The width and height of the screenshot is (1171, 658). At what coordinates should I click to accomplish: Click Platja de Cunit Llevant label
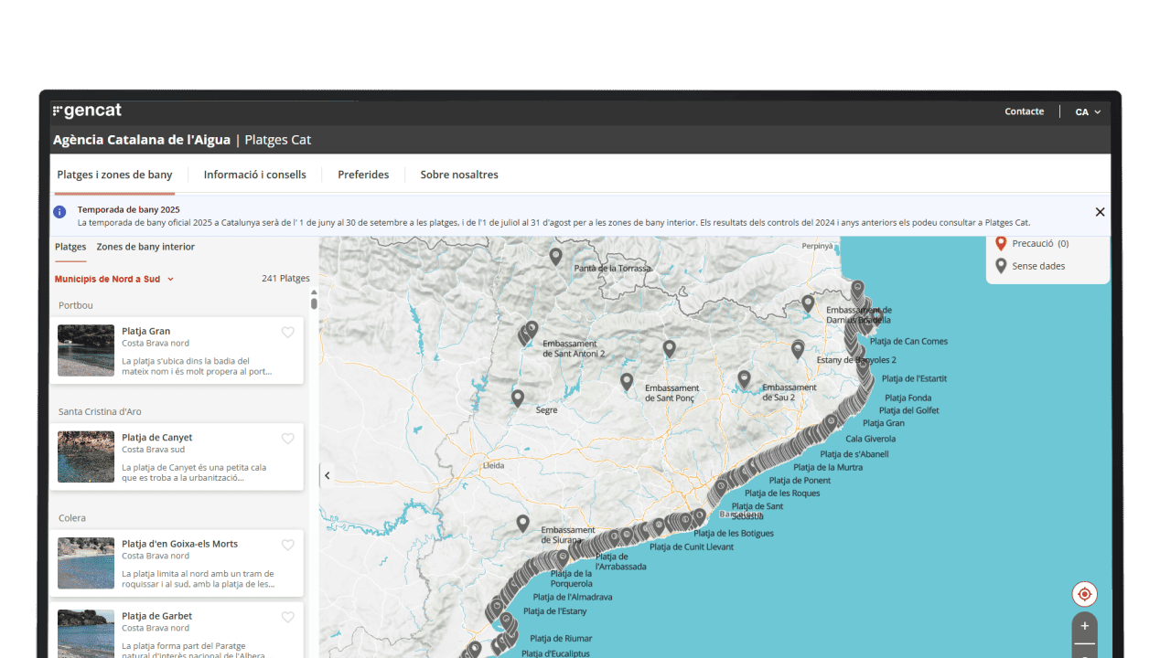[x=691, y=547]
